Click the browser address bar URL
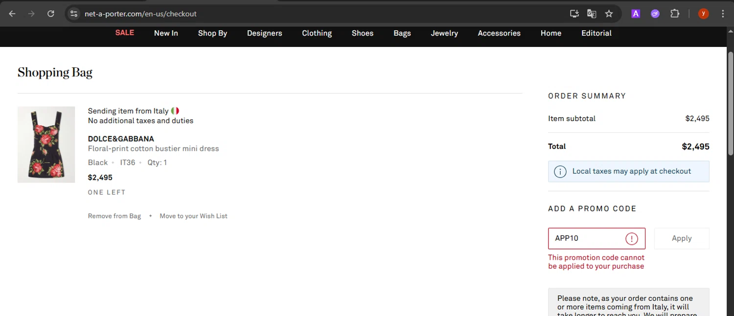734x316 pixels. (x=140, y=14)
